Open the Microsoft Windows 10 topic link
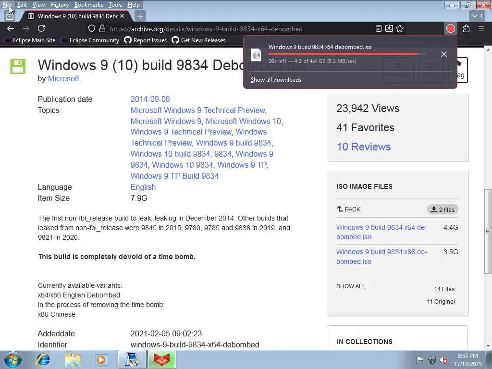Screen dimensions: 492x369 [243, 121]
